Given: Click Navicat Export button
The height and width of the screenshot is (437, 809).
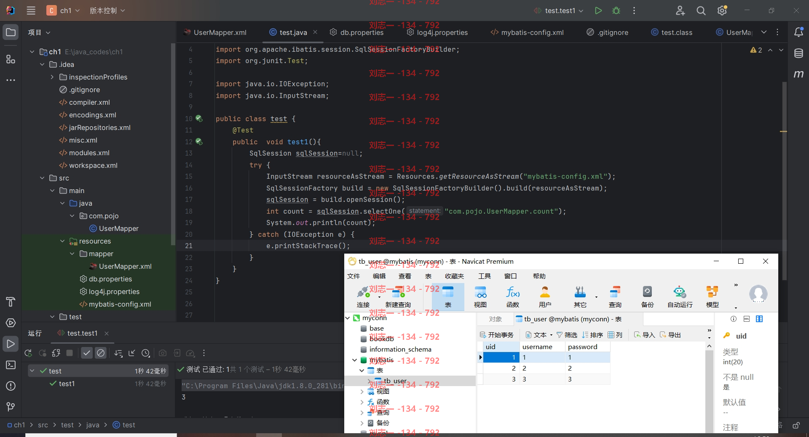Looking at the screenshot, I should [670, 335].
